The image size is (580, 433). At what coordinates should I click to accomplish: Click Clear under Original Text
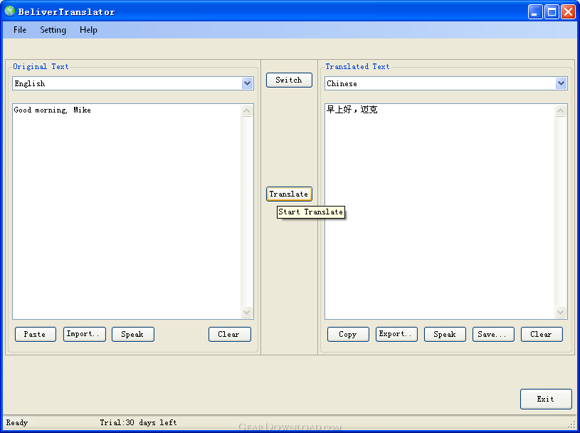229,334
